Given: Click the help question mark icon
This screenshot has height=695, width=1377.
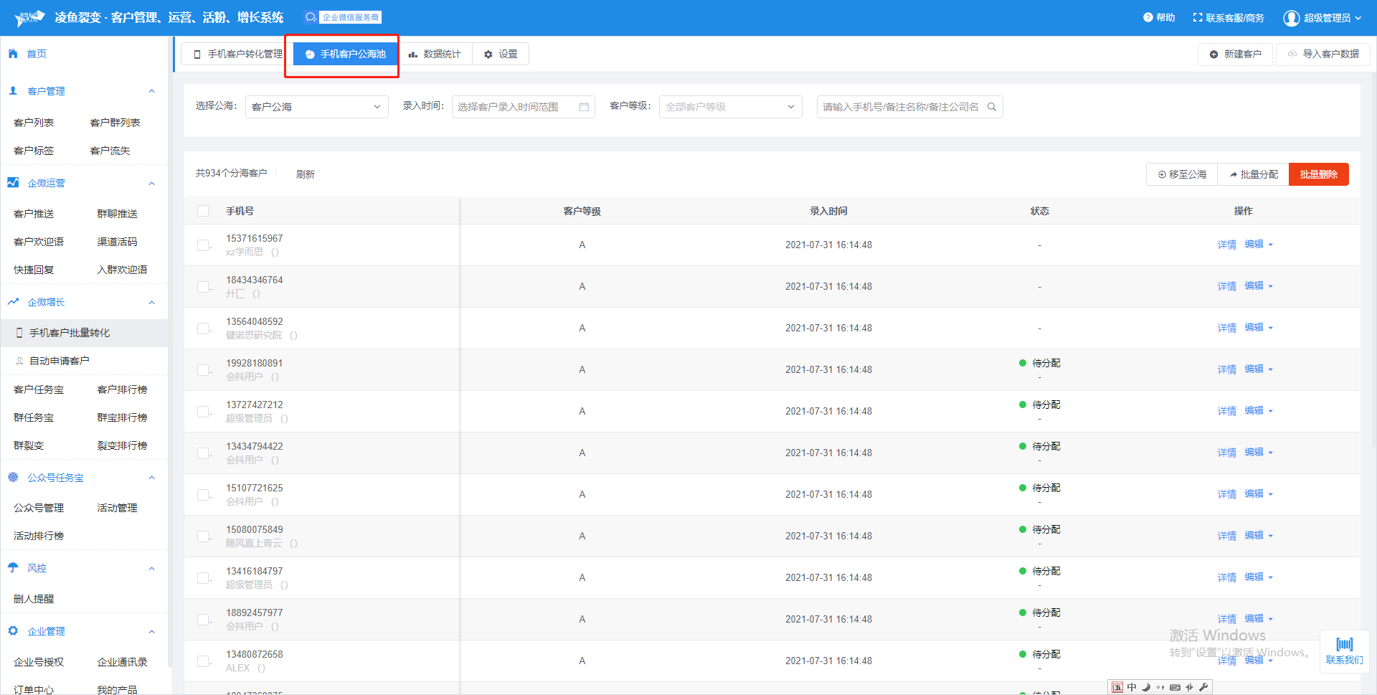Looking at the screenshot, I should pyautogui.click(x=1147, y=17).
